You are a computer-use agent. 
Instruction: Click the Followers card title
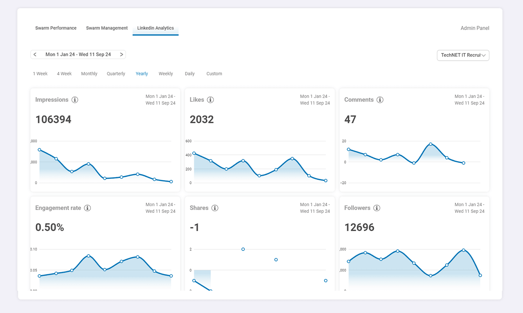(x=357, y=208)
